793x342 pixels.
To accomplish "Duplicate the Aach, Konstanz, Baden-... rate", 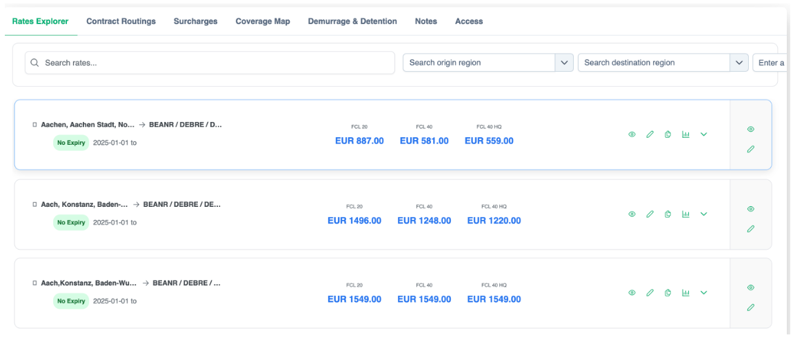I will tap(667, 214).
